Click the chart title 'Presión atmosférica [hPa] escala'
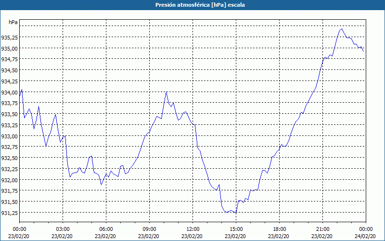385x241 pixels. [200, 5]
